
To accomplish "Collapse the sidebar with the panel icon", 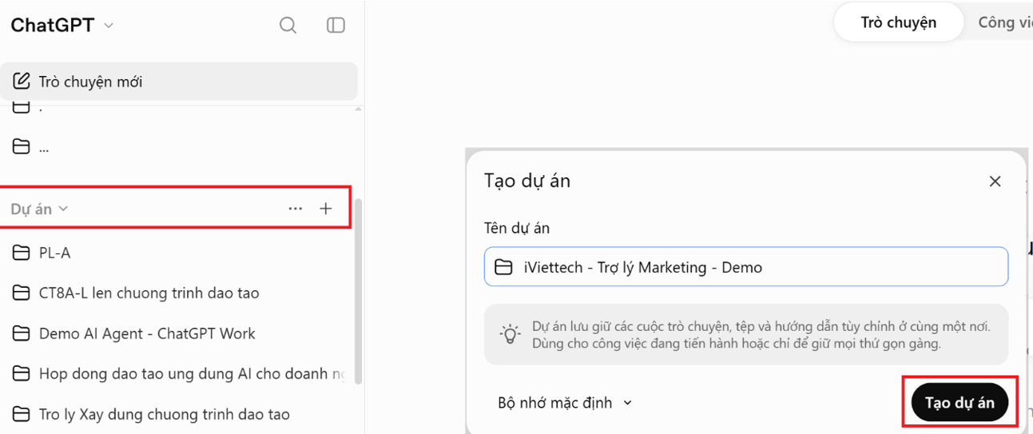I will (336, 26).
